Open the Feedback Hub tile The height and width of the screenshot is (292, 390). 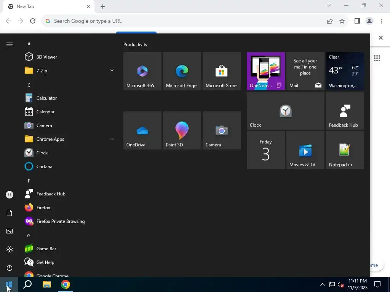coord(345,111)
